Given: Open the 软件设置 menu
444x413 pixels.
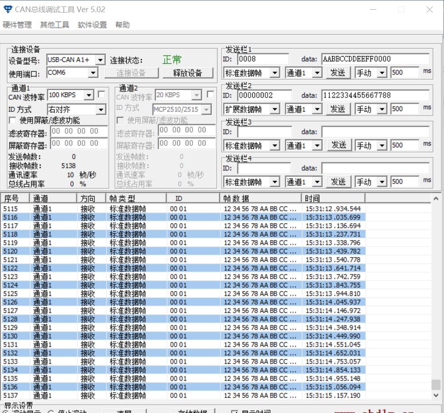Looking at the screenshot, I should click(x=92, y=25).
